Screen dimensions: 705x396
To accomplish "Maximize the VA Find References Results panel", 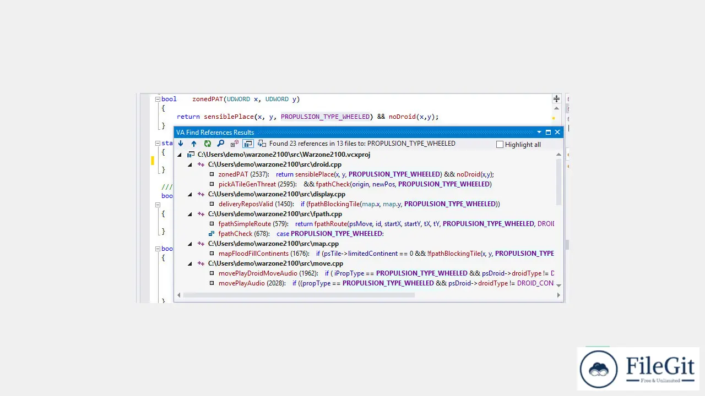I will point(548,133).
